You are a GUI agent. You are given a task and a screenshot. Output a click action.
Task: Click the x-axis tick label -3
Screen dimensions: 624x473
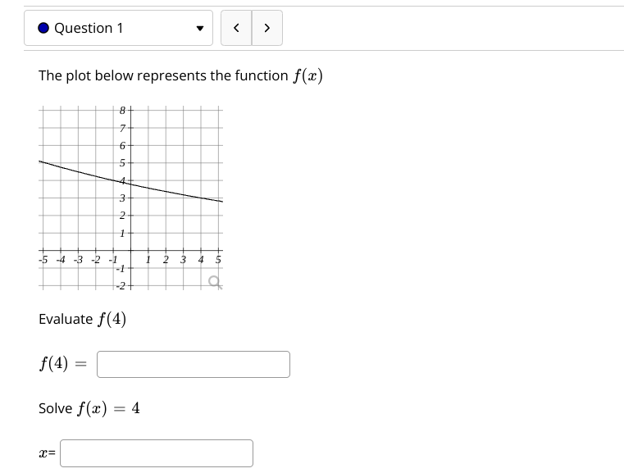[x=78, y=260]
